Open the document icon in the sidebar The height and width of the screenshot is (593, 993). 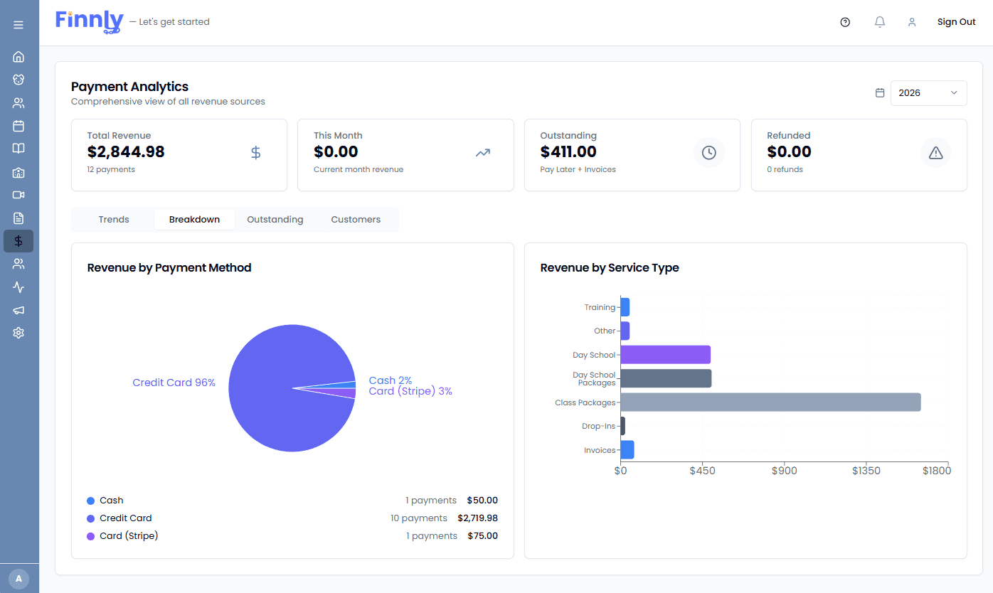18,218
